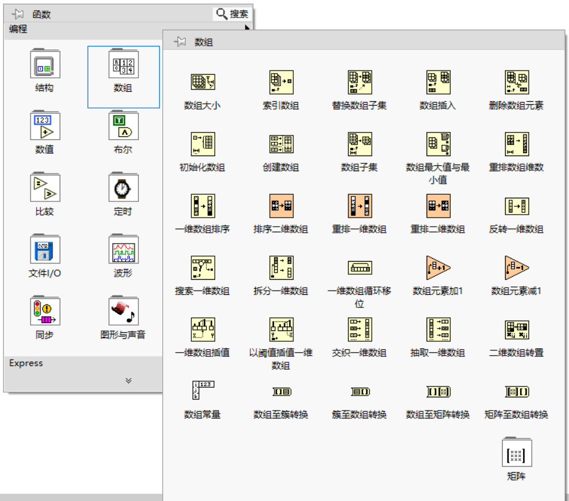Open the 定时 (Timing) subpalette

coord(123,187)
